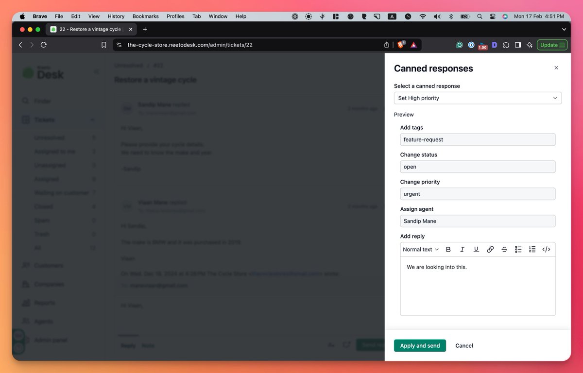
Task: Open Control Center in menu bar
Action: click(493, 16)
